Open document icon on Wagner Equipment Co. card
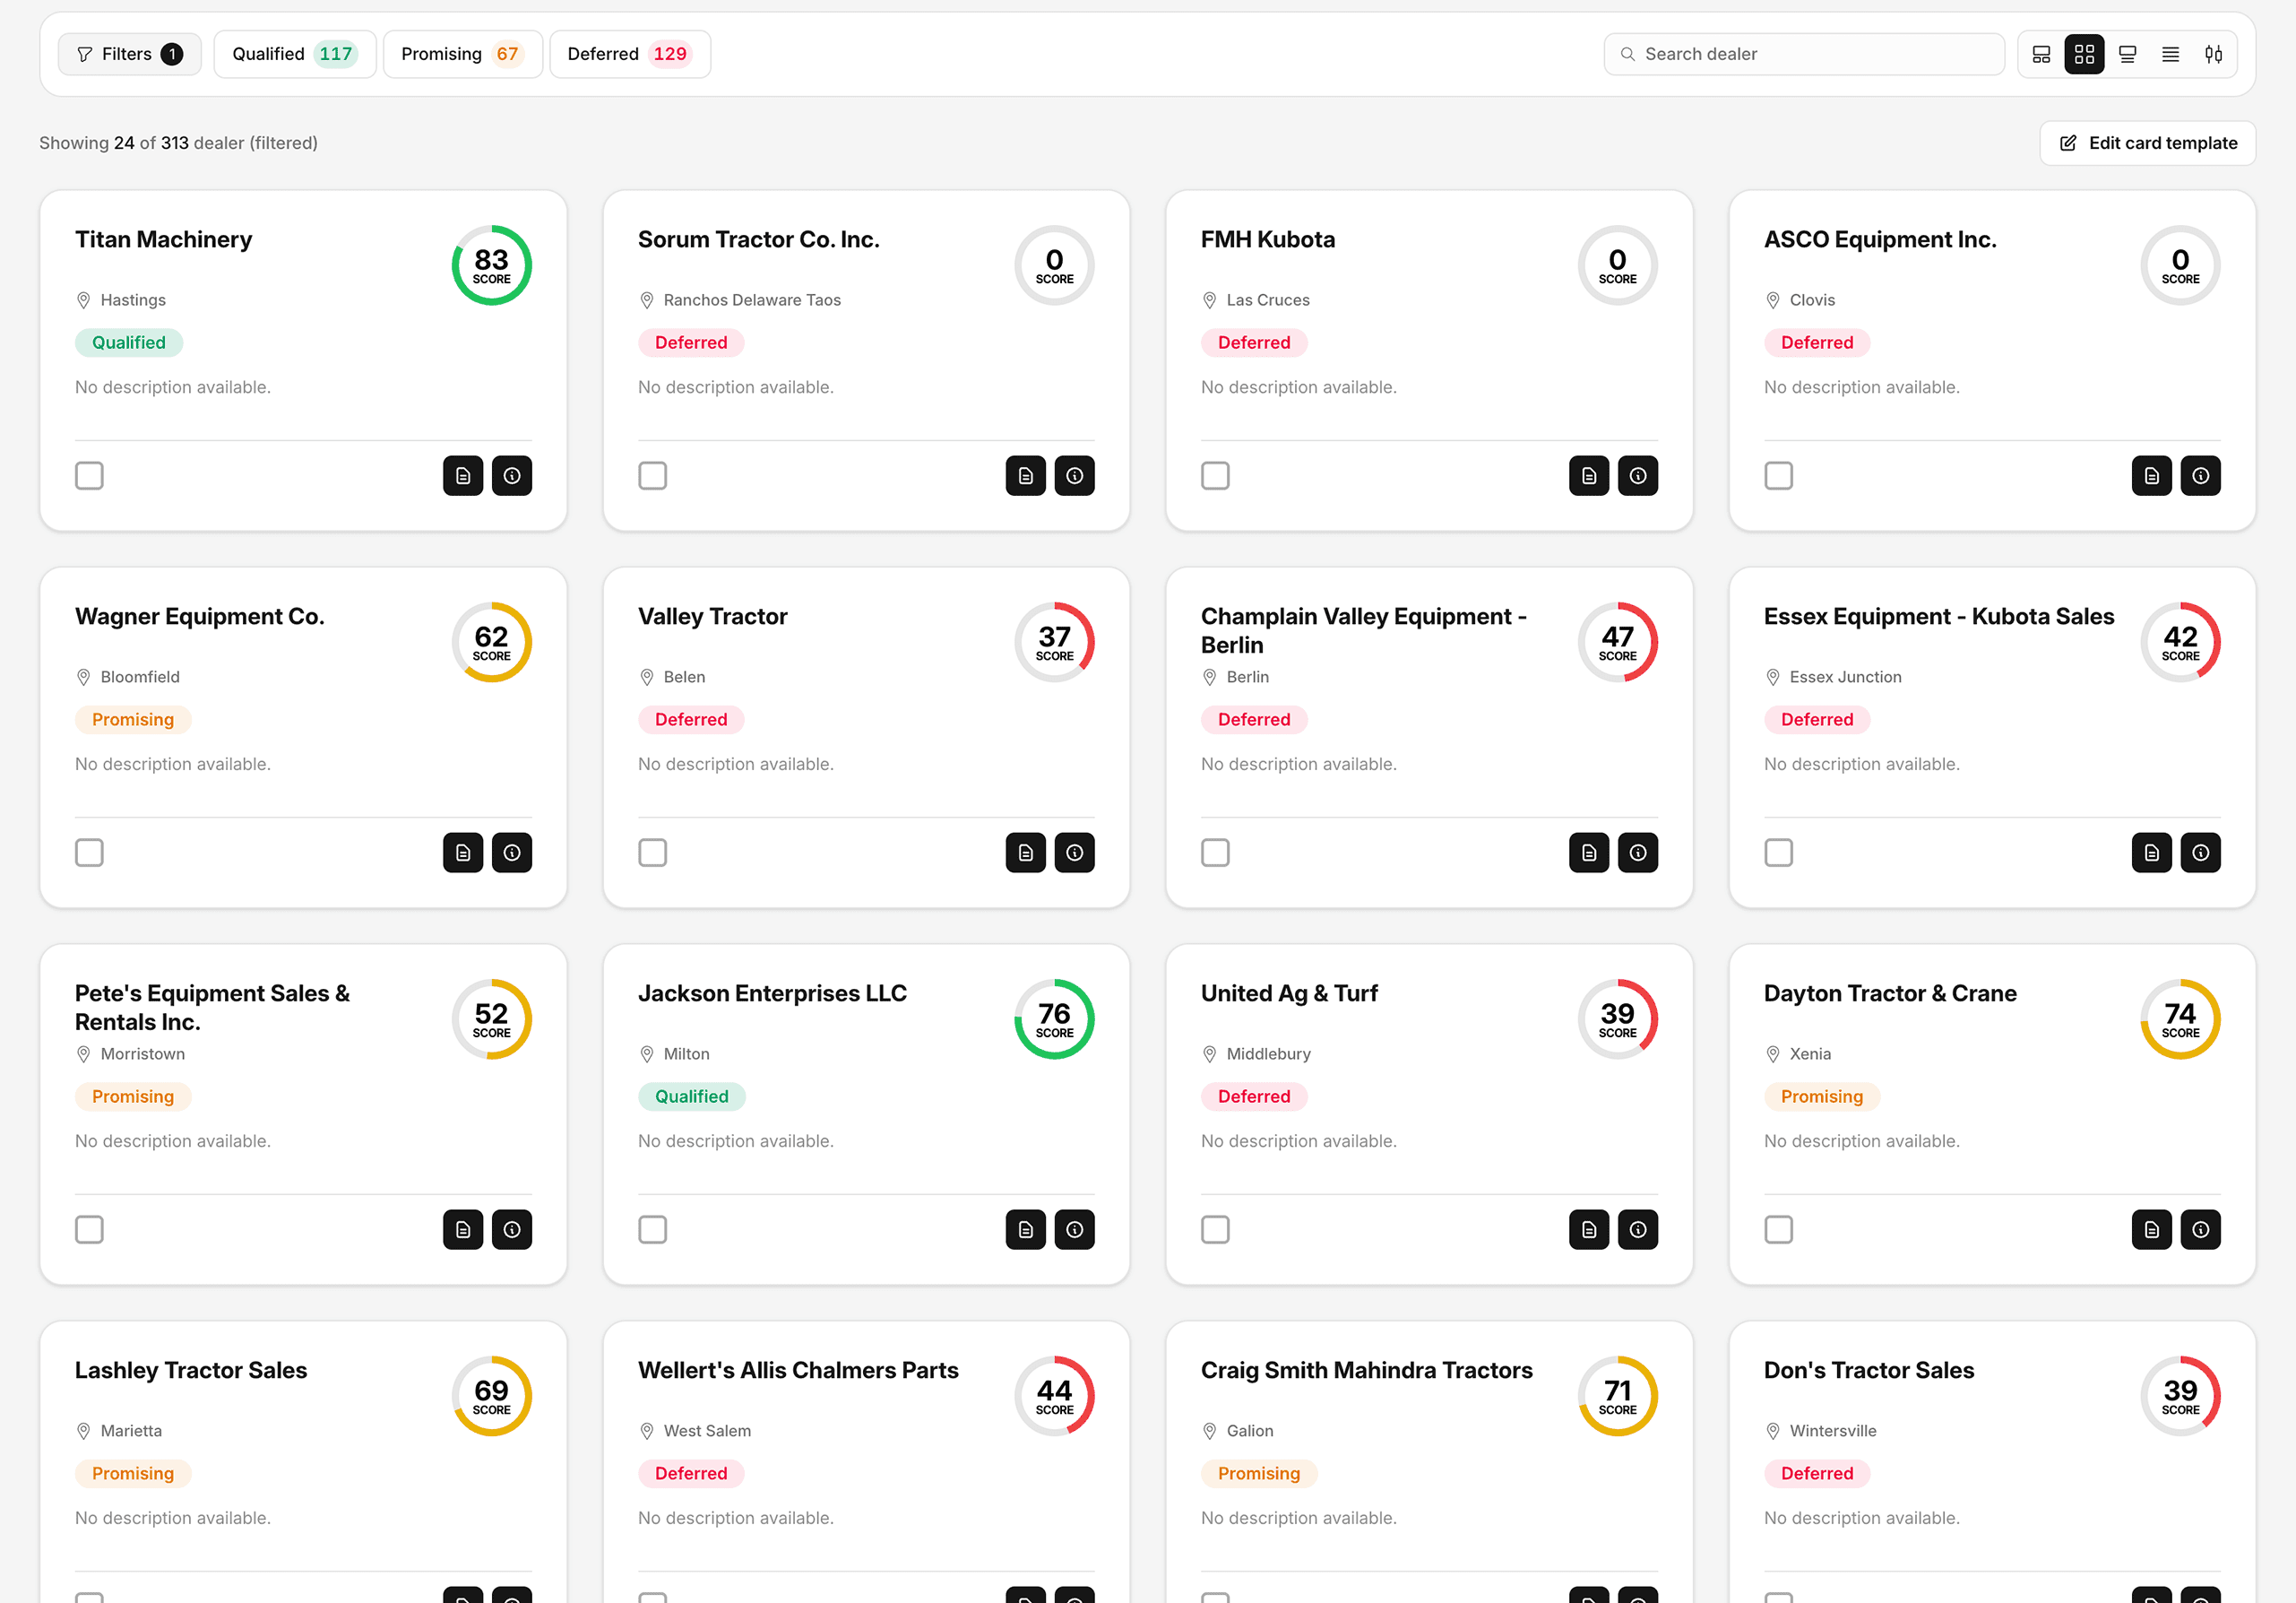 click(462, 853)
